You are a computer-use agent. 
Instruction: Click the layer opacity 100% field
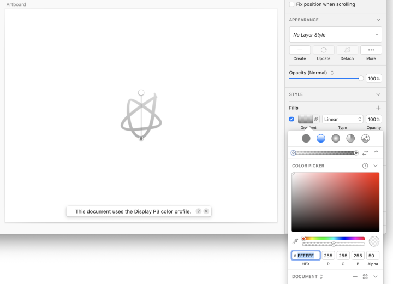tap(374, 79)
